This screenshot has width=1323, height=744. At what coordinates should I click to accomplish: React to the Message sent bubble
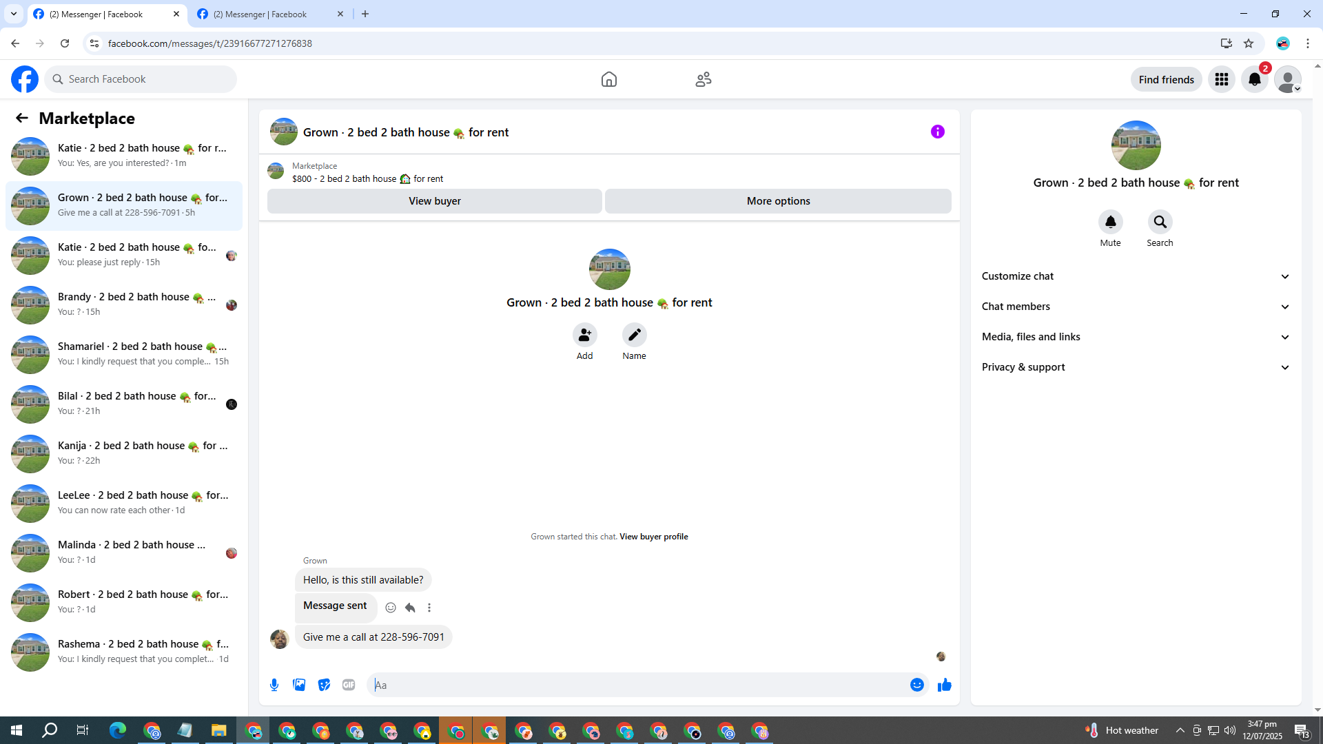[x=391, y=608]
